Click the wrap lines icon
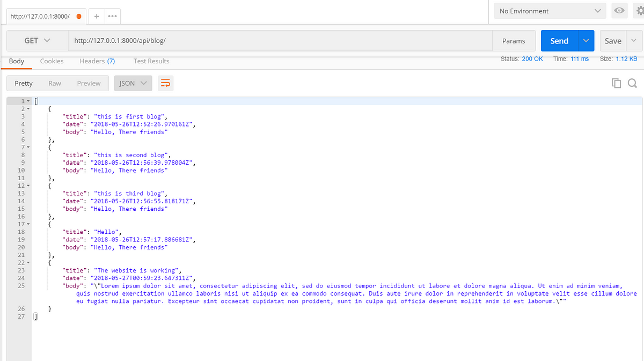The height and width of the screenshot is (361, 644). click(x=166, y=83)
